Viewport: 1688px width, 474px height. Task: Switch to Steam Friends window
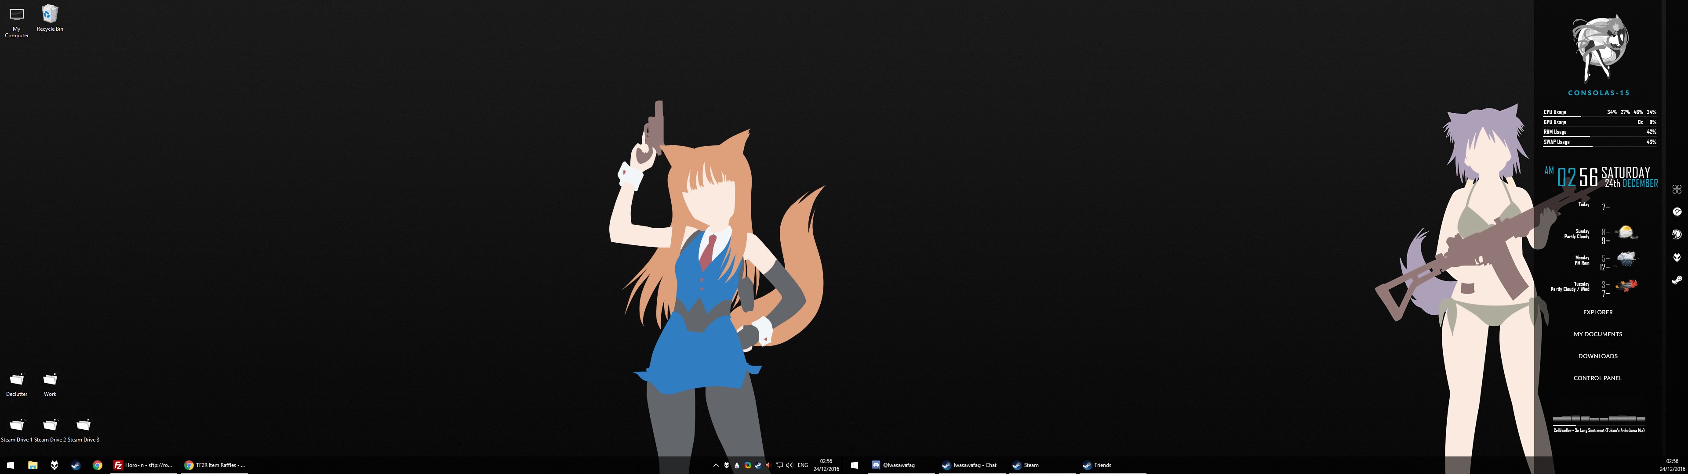(1113, 466)
